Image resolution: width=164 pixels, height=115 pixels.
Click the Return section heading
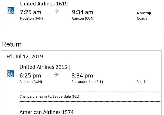(x=11, y=44)
